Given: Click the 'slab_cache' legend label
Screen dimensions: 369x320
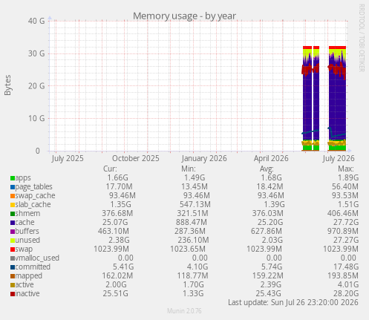Looking at the screenshot, I should (x=33, y=205).
